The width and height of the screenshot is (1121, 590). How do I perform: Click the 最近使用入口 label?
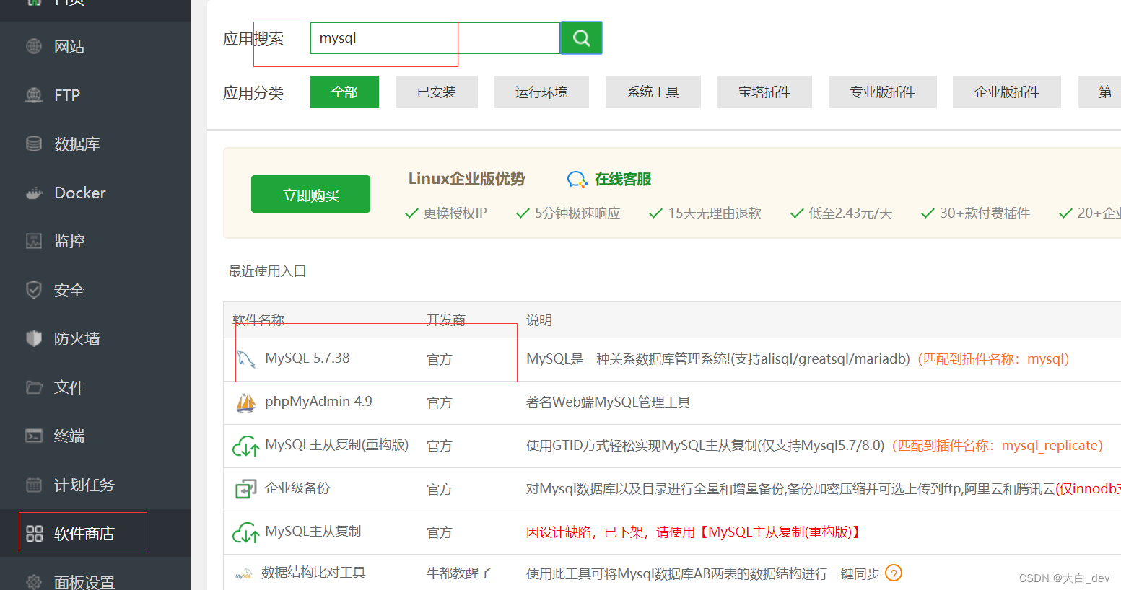coord(268,271)
